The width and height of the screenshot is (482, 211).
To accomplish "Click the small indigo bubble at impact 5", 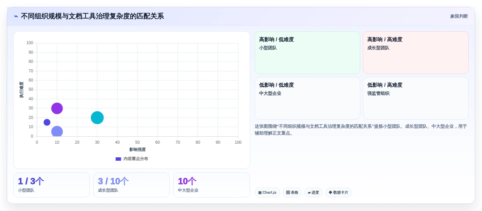I will pyautogui.click(x=47, y=122).
